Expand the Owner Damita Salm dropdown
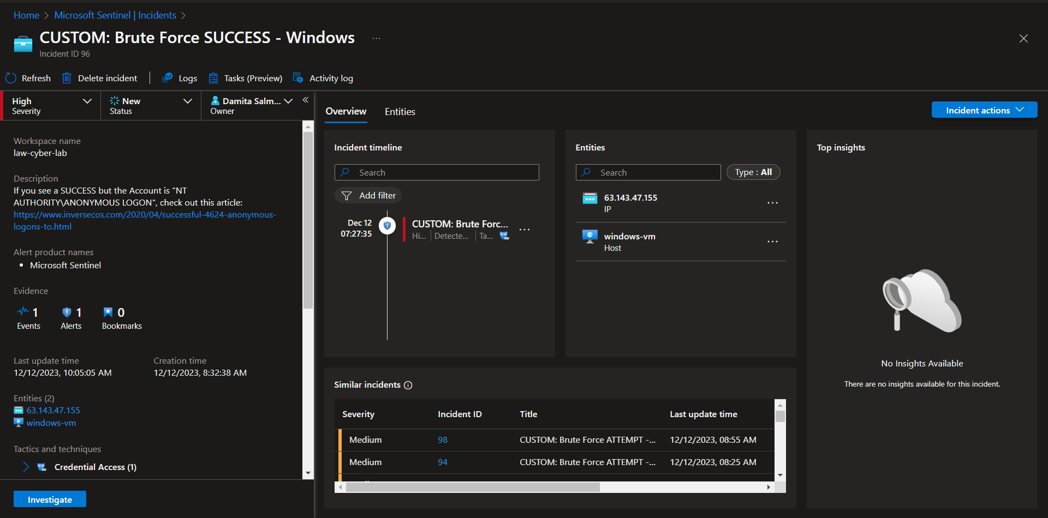Screen dimensions: 1048x518 click(x=252, y=106)
